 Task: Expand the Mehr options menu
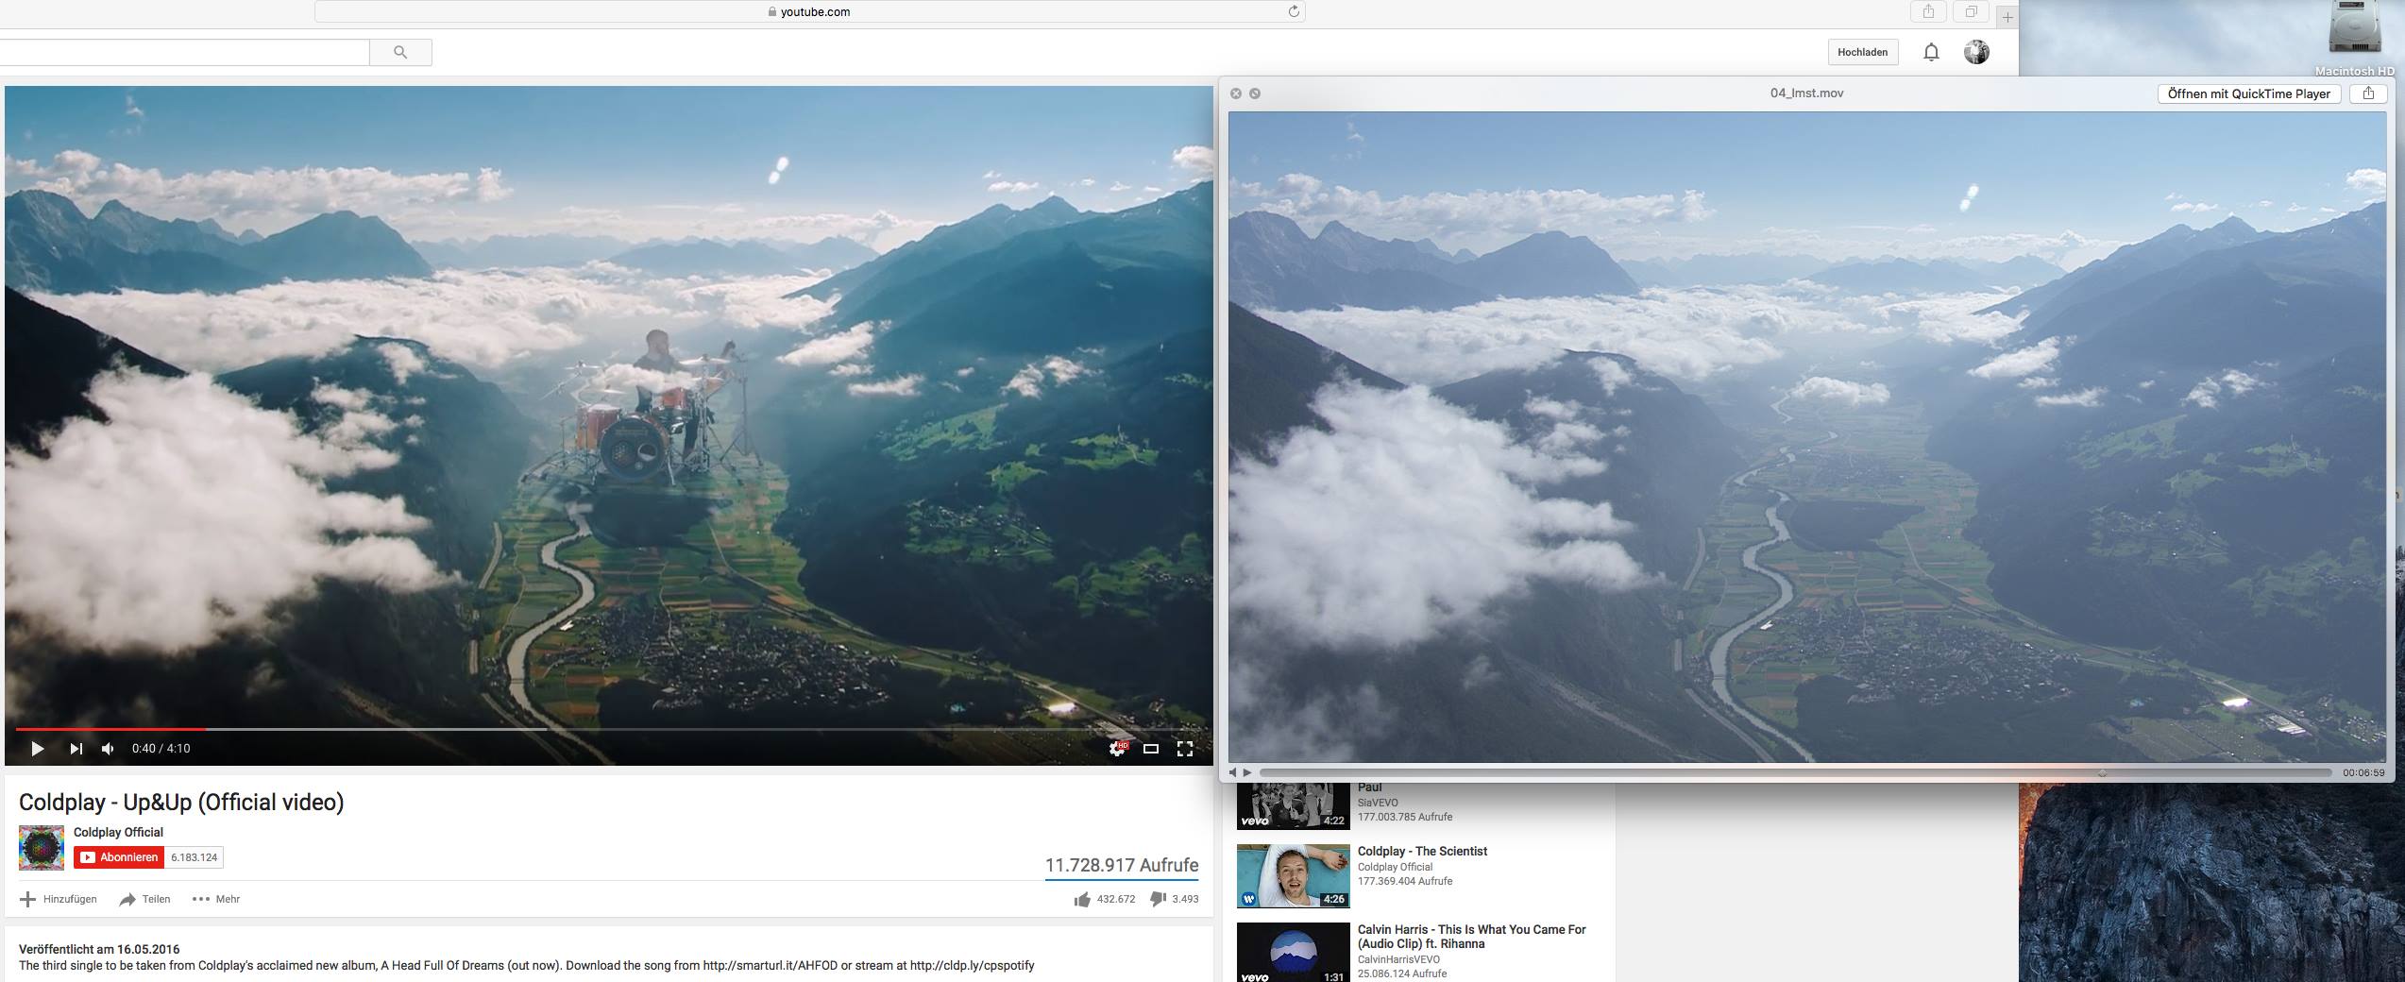coord(216,899)
